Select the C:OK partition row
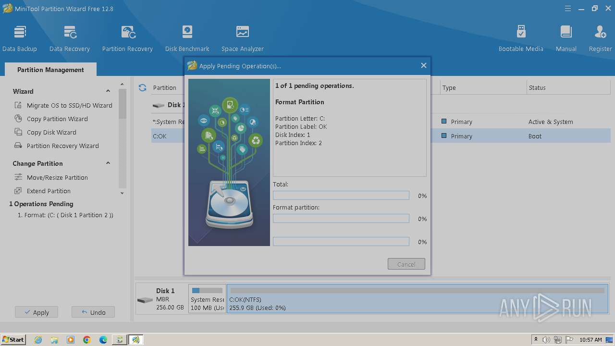Image resolution: width=615 pixels, height=346 pixels. pos(381,136)
